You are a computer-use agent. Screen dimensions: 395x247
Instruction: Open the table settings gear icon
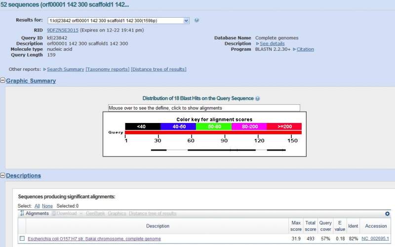[x=387, y=214]
